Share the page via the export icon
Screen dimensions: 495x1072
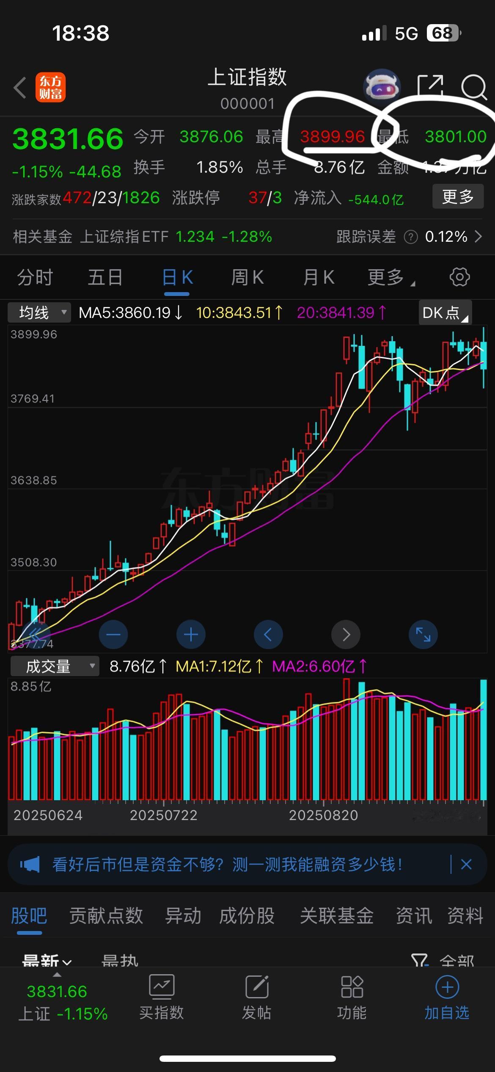coord(430,86)
